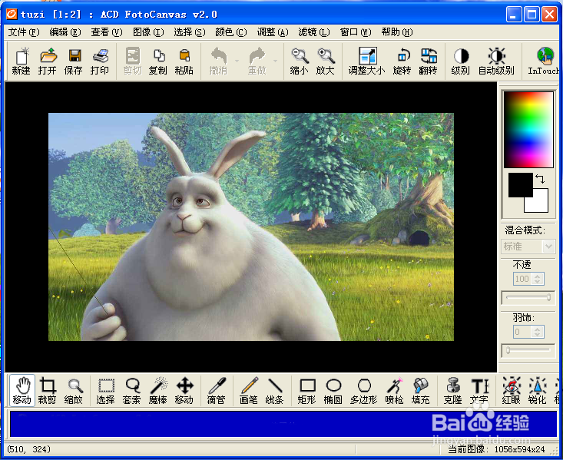Open the 撤消 undo history arrow
The width and height of the screenshot is (563, 460).
237,61
